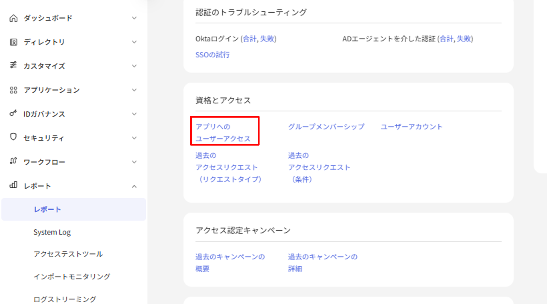Select アクセステストツール menu item
547x304 pixels.
[68, 254]
